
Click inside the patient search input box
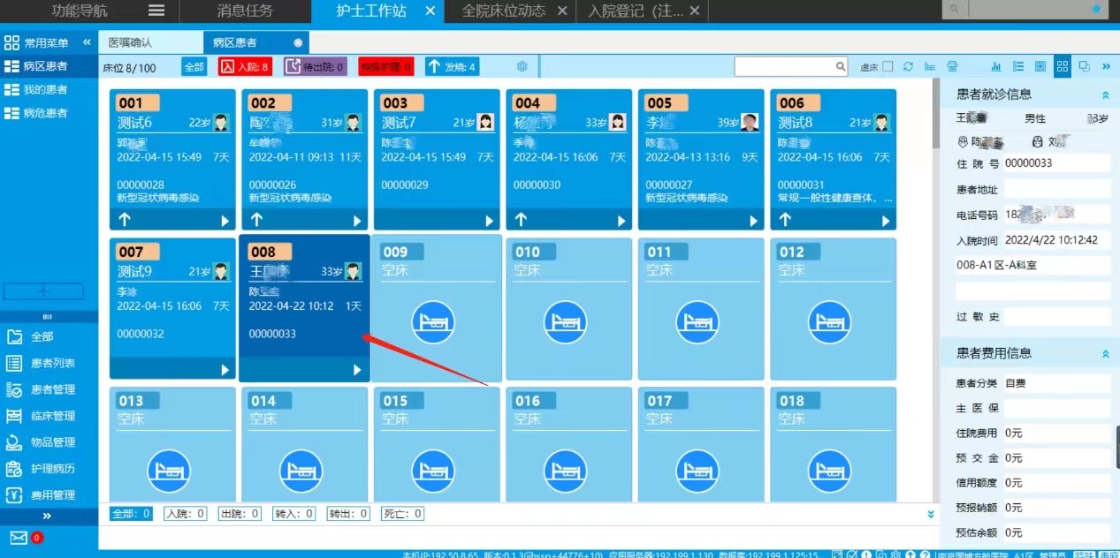[784, 66]
